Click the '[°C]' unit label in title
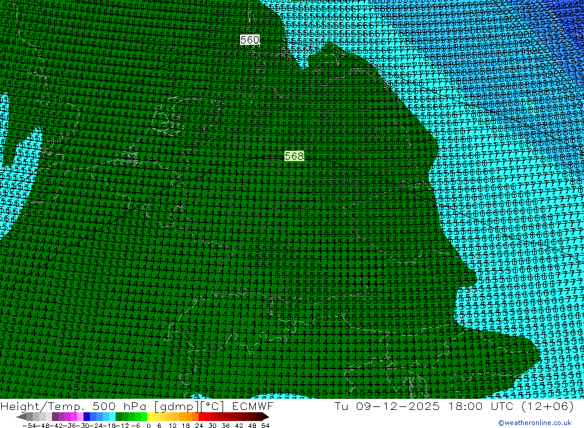This screenshot has width=584, height=428. click(x=213, y=406)
